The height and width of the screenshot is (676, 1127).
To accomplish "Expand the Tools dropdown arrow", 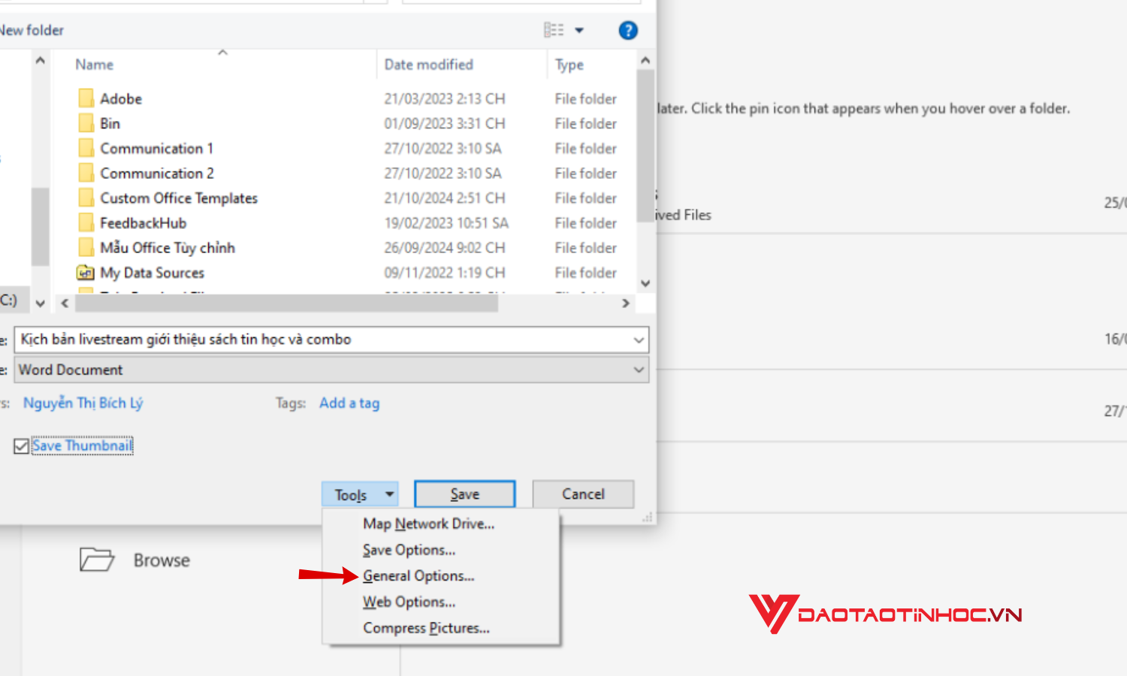I will [x=389, y=493].
